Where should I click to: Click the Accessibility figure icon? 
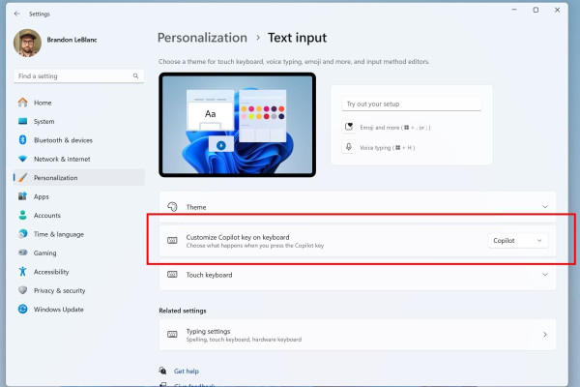[x=22, y=272]
